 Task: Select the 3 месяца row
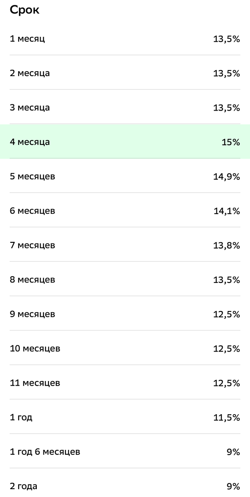coord(125,108)
